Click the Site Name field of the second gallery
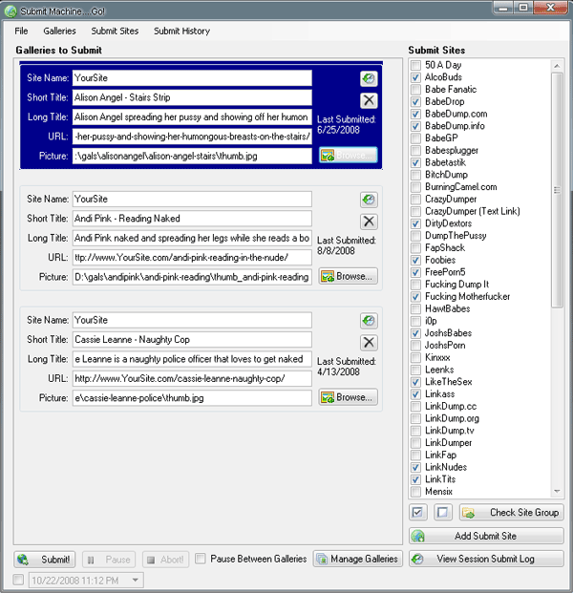 [191, 200]
